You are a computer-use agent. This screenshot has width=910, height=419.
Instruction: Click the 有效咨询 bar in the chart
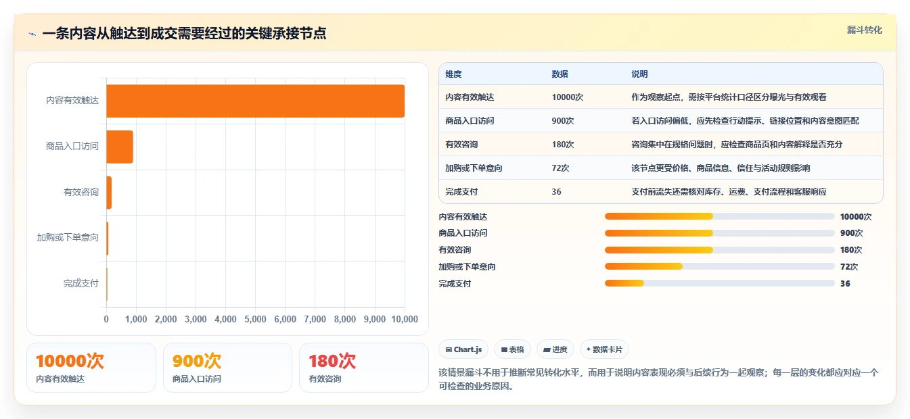pyautogui.click(x=109, y=193)
